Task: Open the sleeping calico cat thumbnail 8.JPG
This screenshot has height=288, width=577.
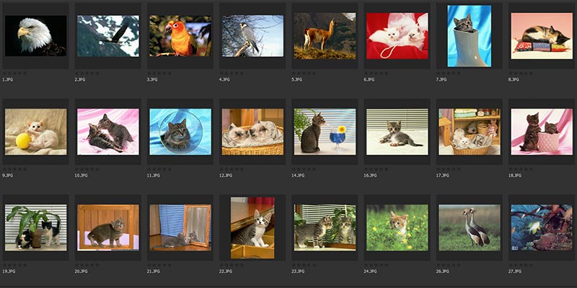Action: pyautogui.click(x=542, y=36)
